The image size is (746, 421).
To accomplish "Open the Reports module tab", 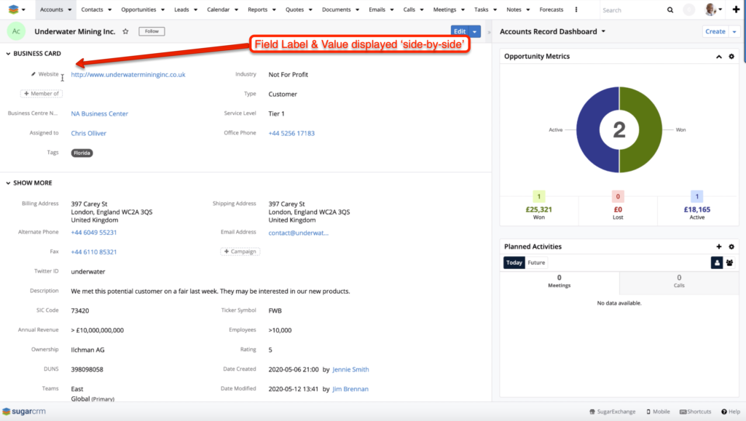I will [257, 9].
